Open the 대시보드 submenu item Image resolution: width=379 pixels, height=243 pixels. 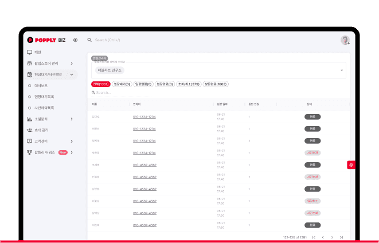pos(41,86)
